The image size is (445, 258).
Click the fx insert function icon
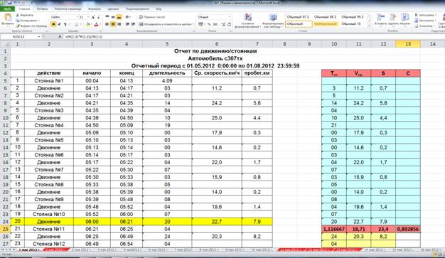click(x=60, y=37)
